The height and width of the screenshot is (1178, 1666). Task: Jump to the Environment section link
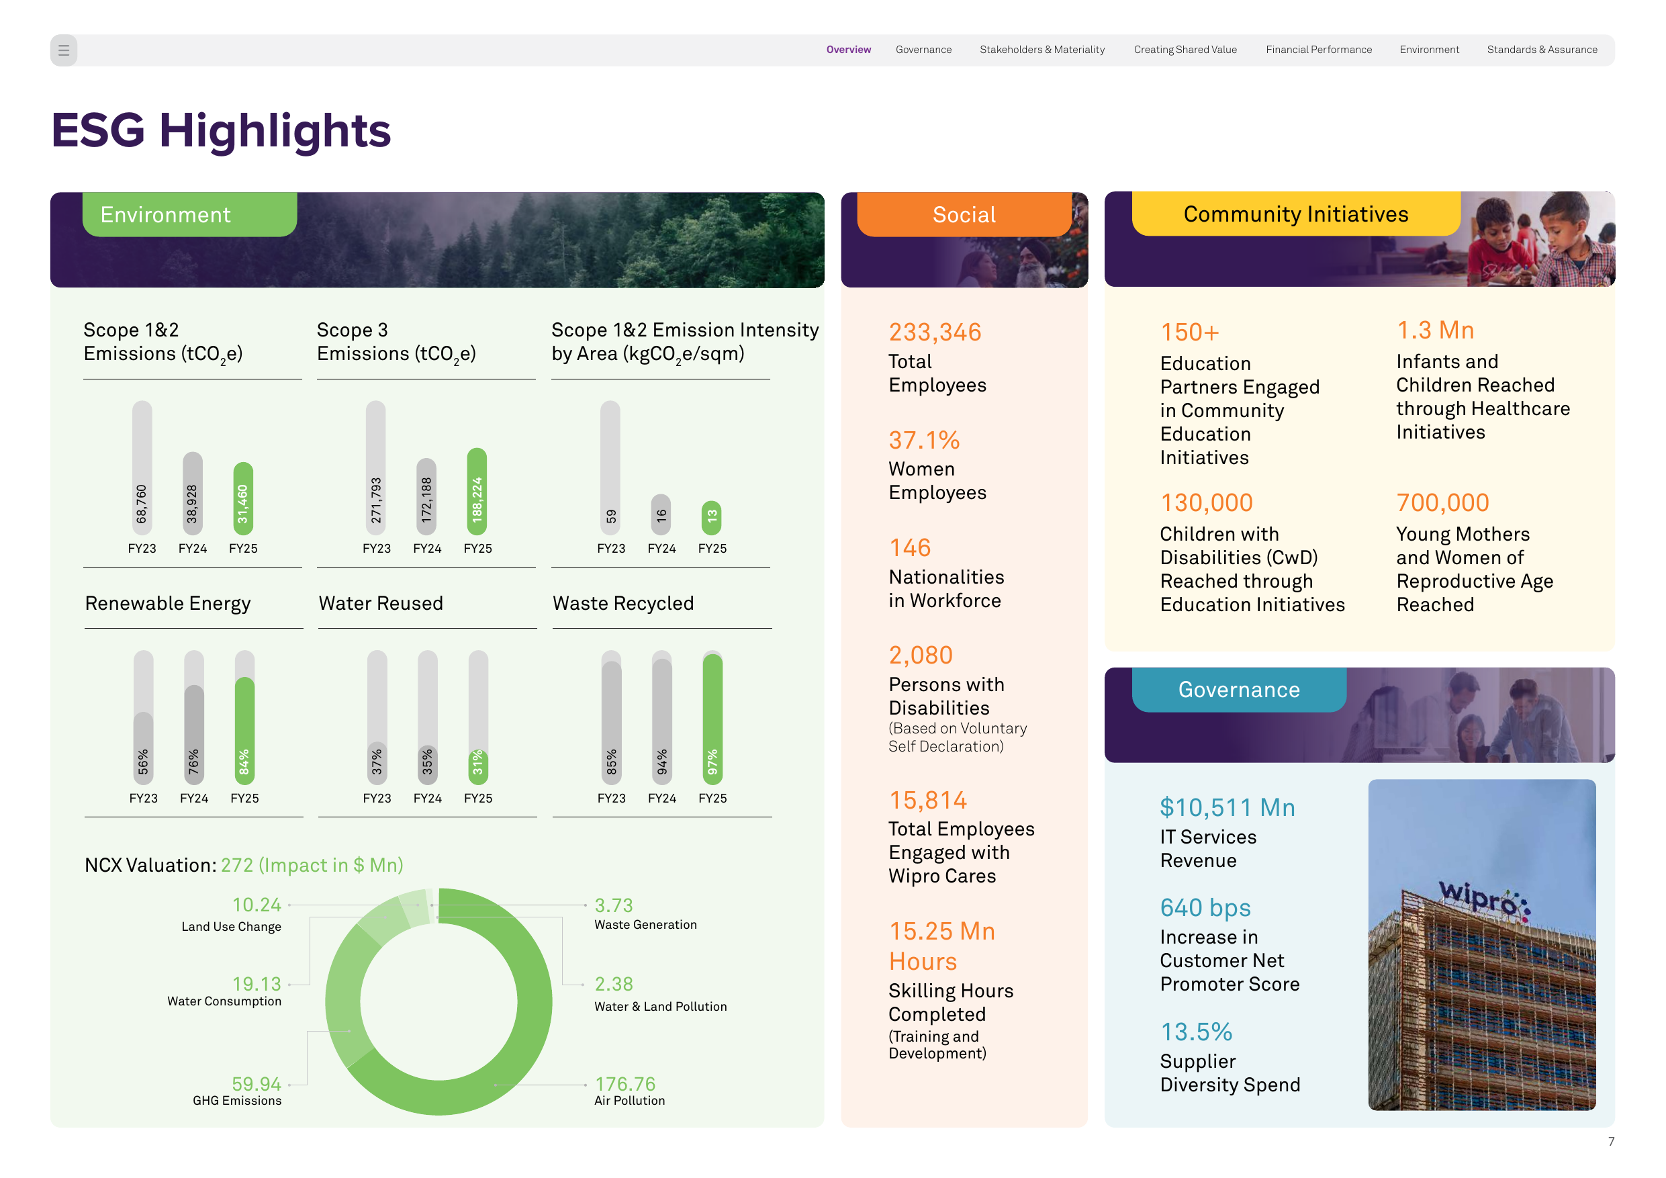tap(1429, 50)
